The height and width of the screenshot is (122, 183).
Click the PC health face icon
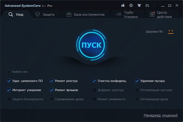coord(170,31)
